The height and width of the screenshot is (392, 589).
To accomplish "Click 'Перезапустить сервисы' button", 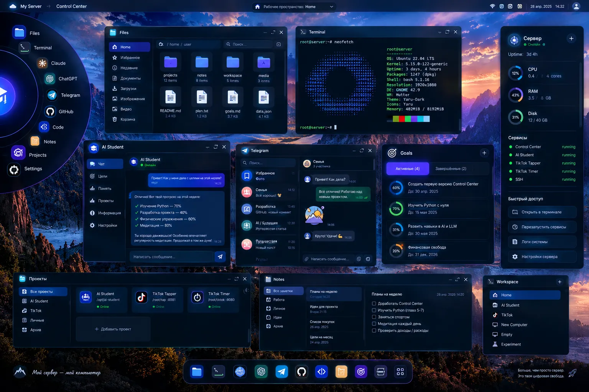I will (x=542, y=227).
